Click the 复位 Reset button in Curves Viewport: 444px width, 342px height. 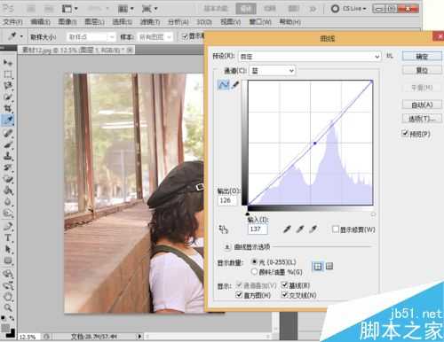(422, 70)
